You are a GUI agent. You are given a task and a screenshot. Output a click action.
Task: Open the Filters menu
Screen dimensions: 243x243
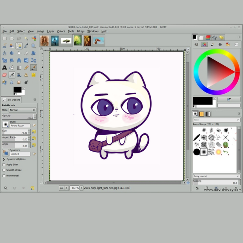pos(80,31)
